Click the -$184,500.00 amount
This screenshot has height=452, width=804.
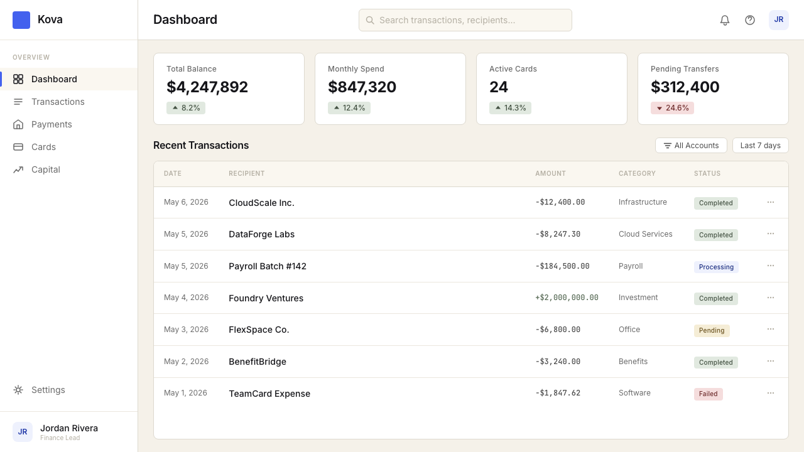click(x=562, y=266)
